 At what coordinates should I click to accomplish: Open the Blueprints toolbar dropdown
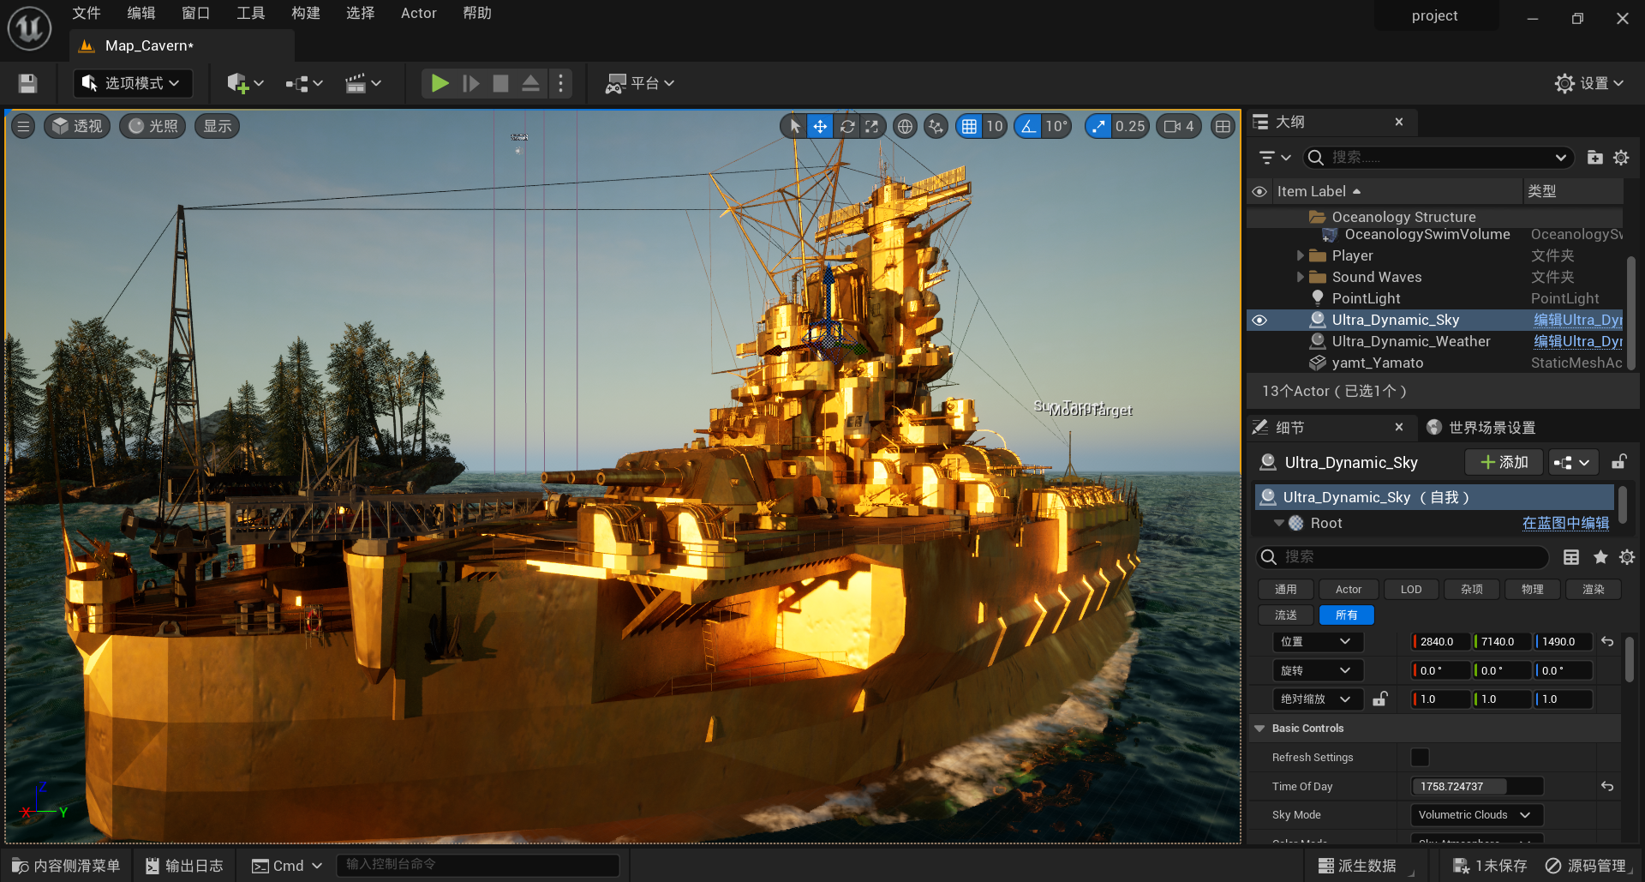pos(304,83)
